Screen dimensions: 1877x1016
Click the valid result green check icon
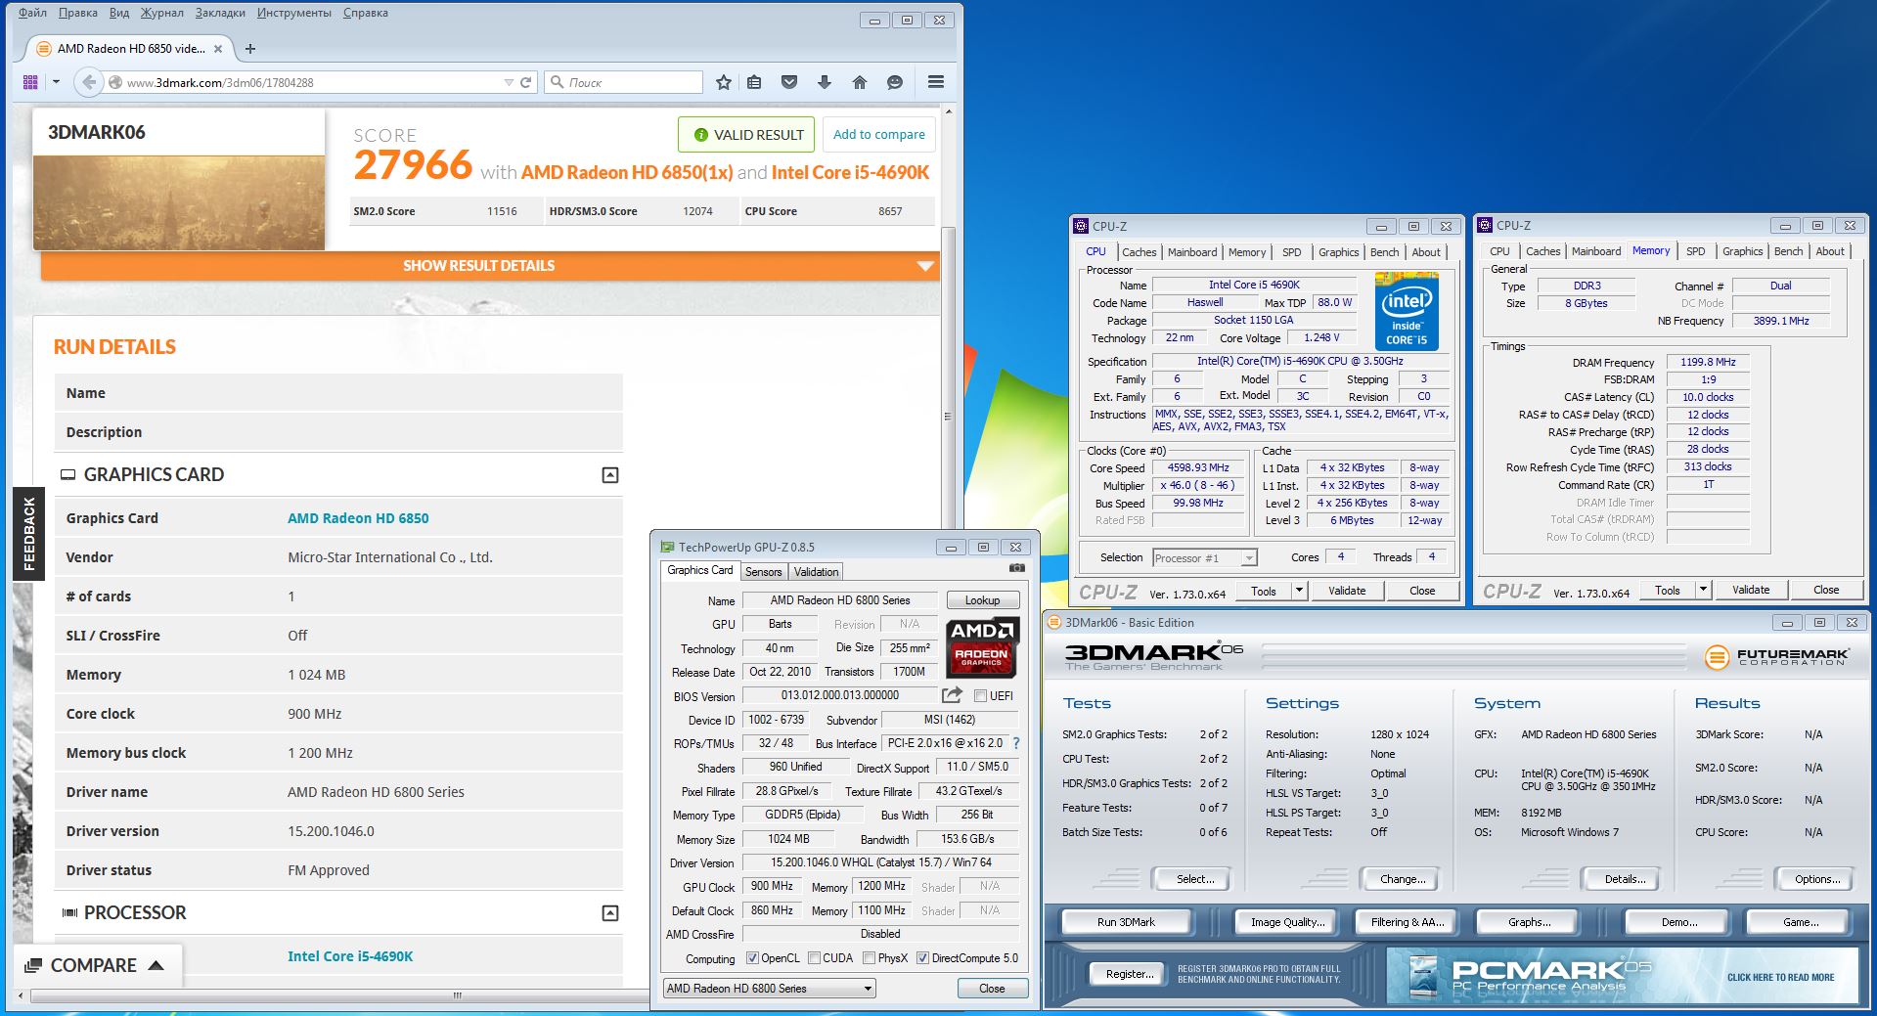coord(700,135)
